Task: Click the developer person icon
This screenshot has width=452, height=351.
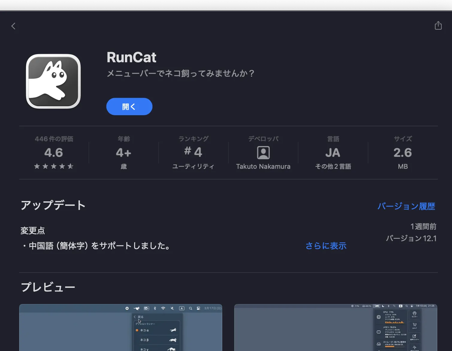Action: pyautogui.click(x=263, y=153)
